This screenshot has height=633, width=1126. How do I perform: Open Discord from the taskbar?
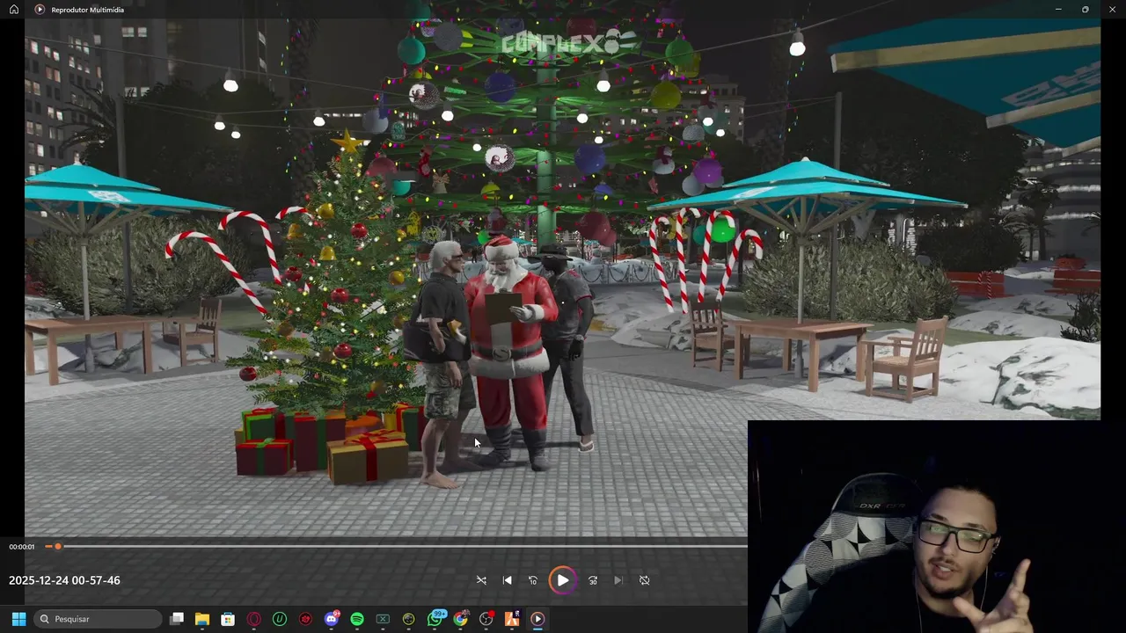[x=332, y=619]
